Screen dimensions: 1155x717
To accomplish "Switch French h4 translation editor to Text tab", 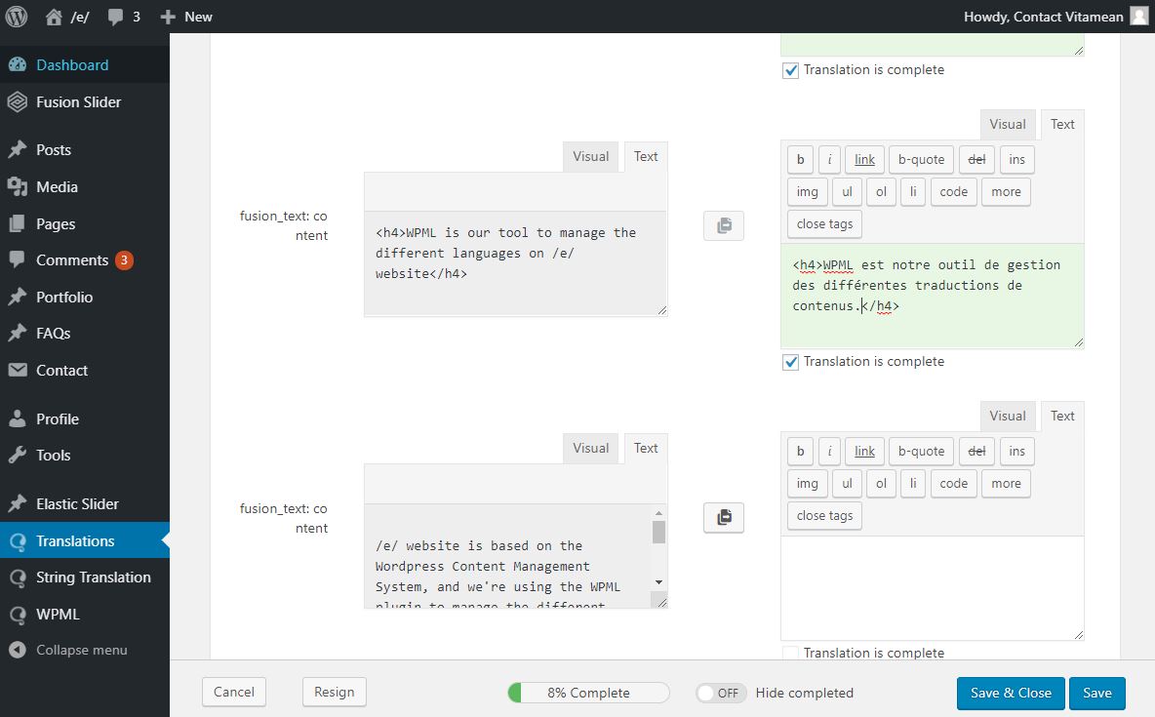I will 1062,124.
